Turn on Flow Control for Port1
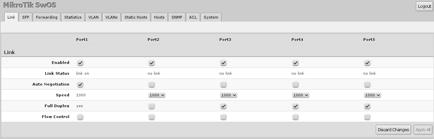 pyautogui.click(x=80, y=117)
